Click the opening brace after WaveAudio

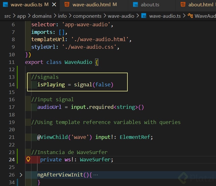(x=97, y=62)
